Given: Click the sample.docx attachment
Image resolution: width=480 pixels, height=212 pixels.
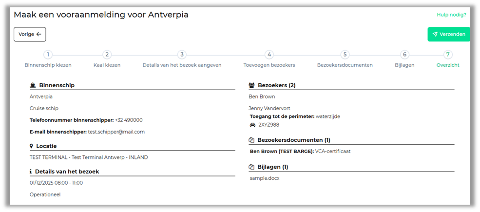Looking at the screenshot, I should point(265,178).
